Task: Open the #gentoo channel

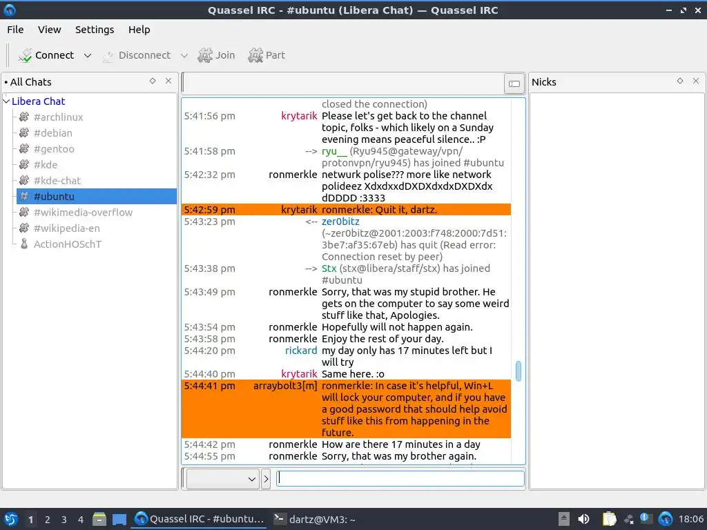Action: coord(54,149)
